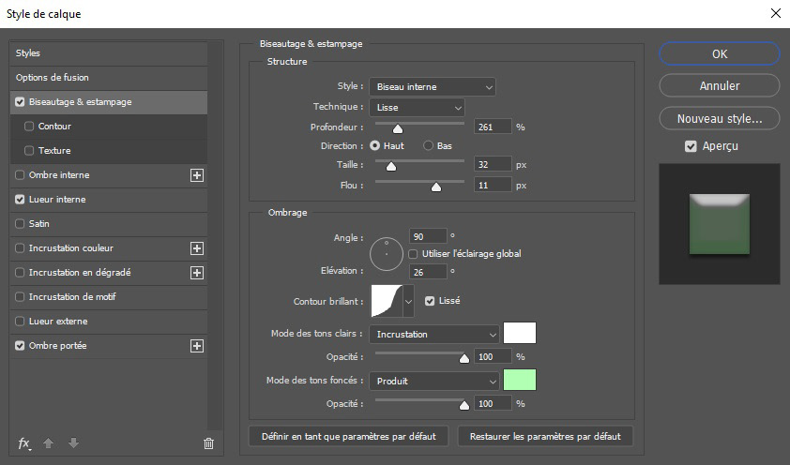790x465 pixels.
Task: Move effect down with the down arrow
Action: (73, 442)
